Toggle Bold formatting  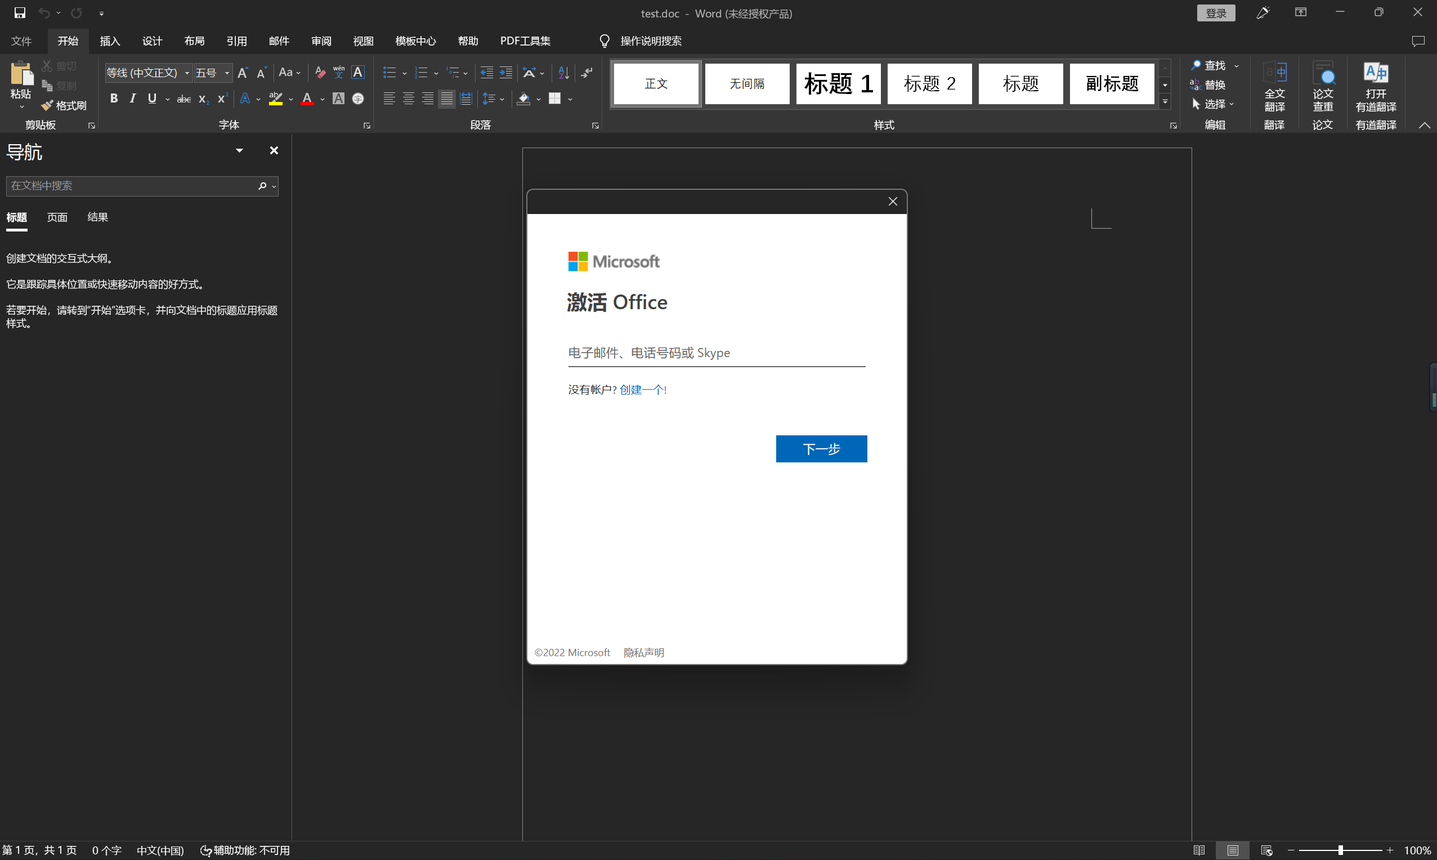click(x=114, y=99)
